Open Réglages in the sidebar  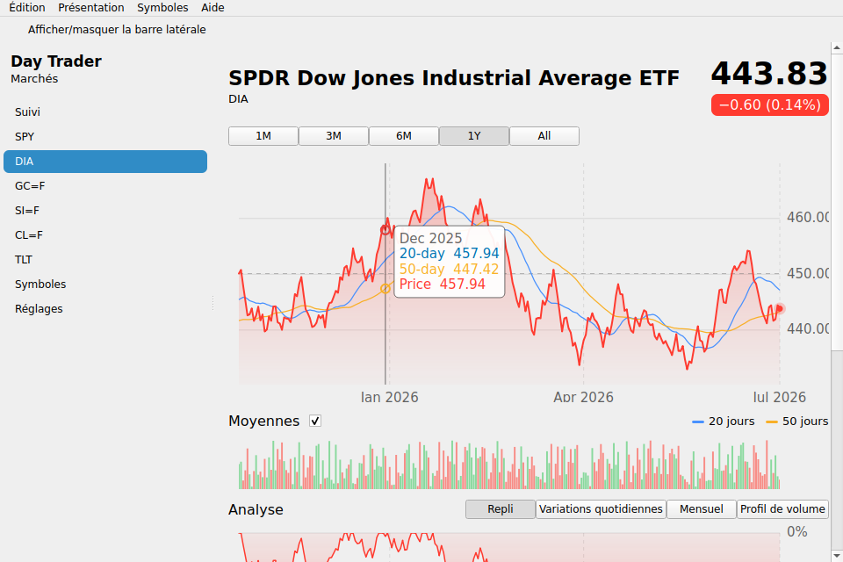click(x=105, y=309)
